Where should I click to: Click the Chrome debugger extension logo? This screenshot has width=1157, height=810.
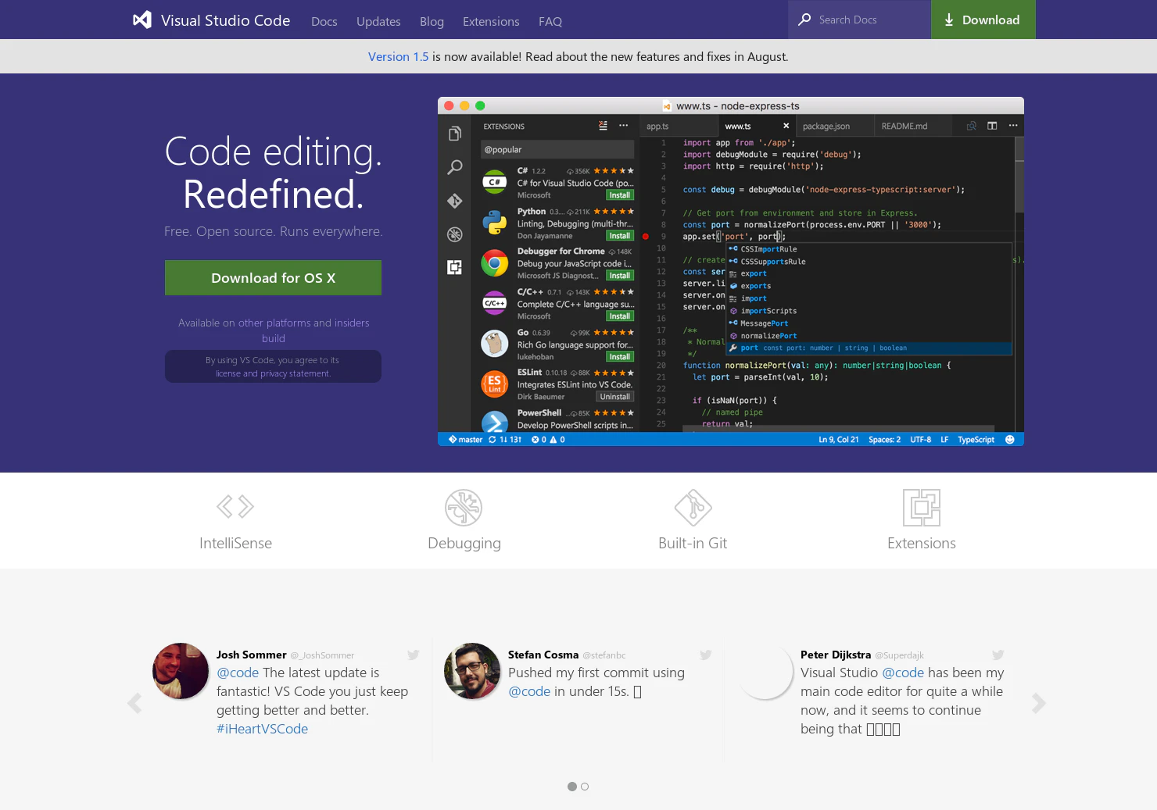494,263
